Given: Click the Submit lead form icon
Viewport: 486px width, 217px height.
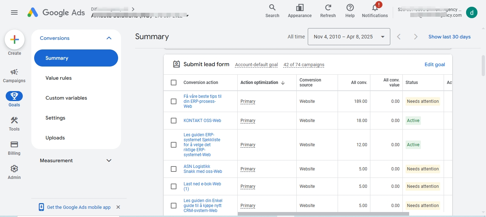Looking at the screenshot, I should click(176, 64).
